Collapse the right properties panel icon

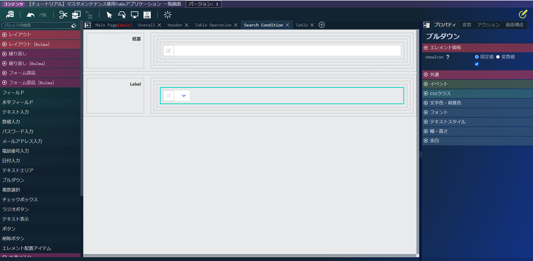(x=426, y=25)
